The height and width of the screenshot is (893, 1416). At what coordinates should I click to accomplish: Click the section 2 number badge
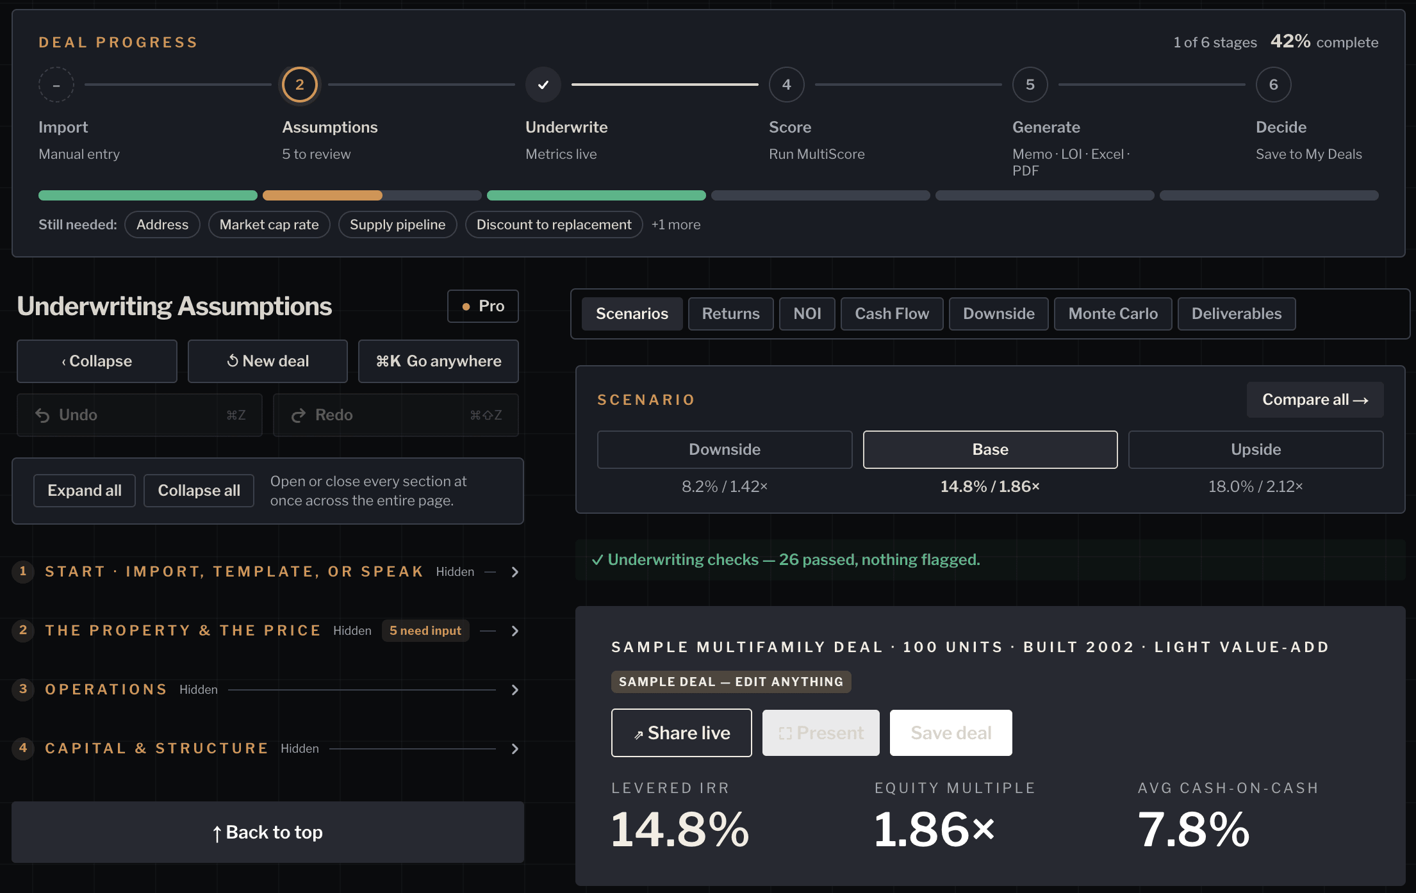click(x=23, y=630)
